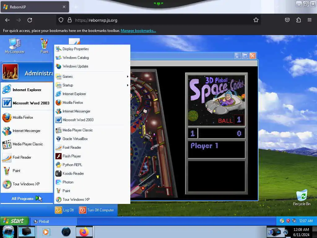
Task: Open pinned Internet Explorer in Start menu
Action: click(27, 90)
